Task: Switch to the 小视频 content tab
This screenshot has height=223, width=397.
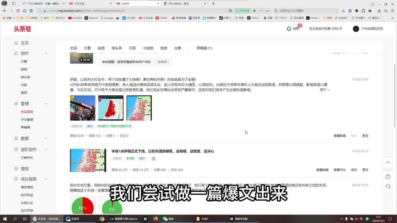Action: (148, 48)
